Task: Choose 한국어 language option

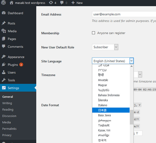Action: coord(111,140)
